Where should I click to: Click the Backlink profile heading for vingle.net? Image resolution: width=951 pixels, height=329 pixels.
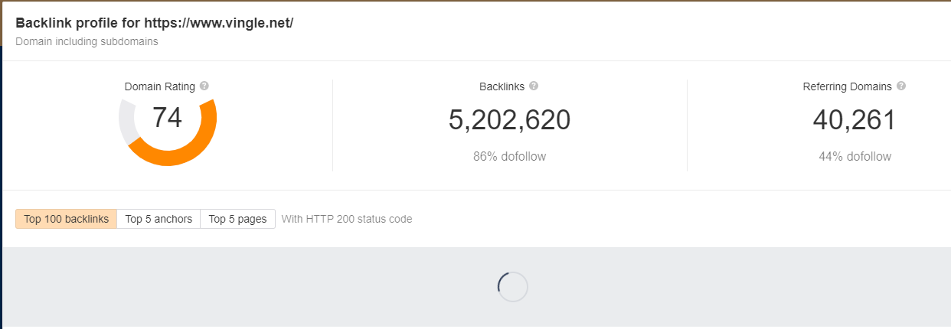point(154,23)
